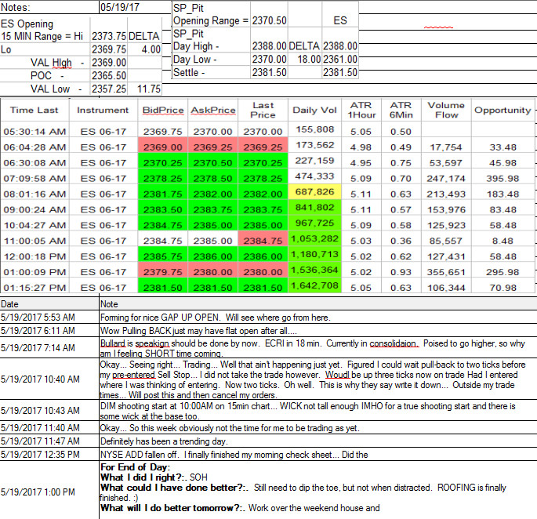Image resolution: width=537 pixels, height=519 pixels.
Task: Click the AskPrice column header
Action: 213,110
